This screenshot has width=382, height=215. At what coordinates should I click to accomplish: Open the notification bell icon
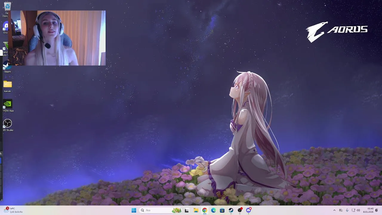377,210
